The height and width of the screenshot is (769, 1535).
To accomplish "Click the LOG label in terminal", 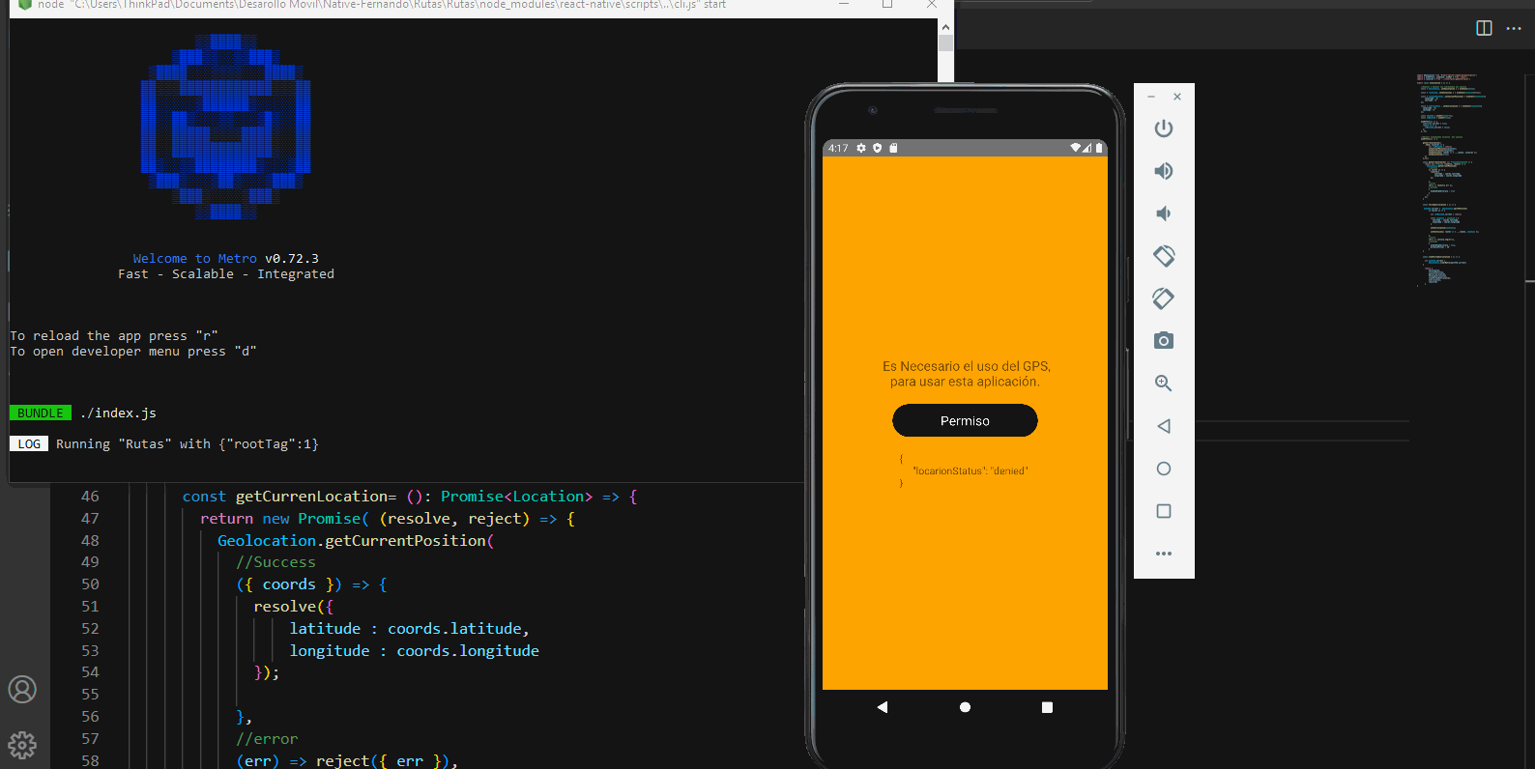I will coord(29,444).
